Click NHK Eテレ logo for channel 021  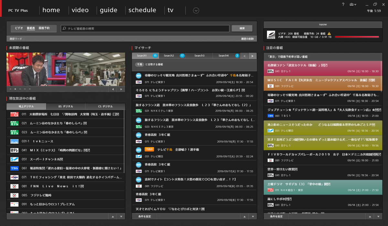point(15,123)
